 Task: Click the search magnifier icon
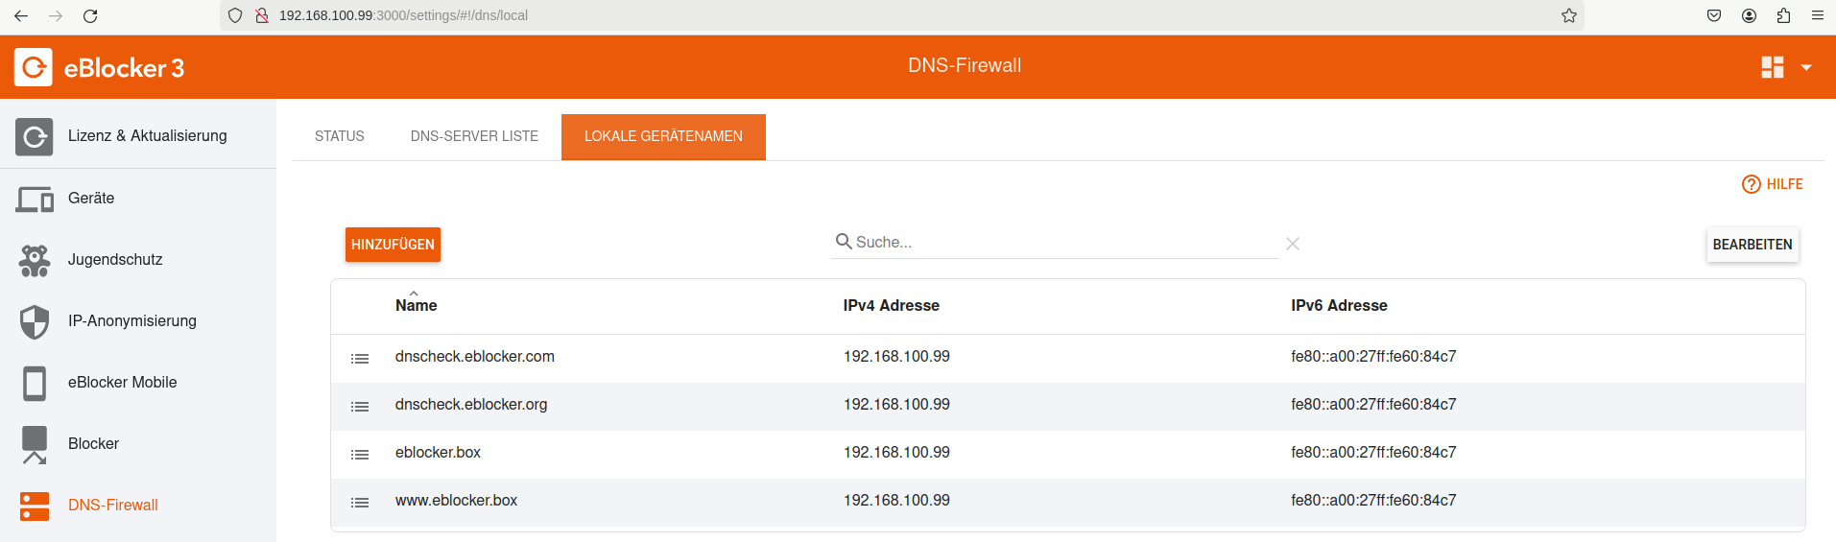click(x=844, y=241)
